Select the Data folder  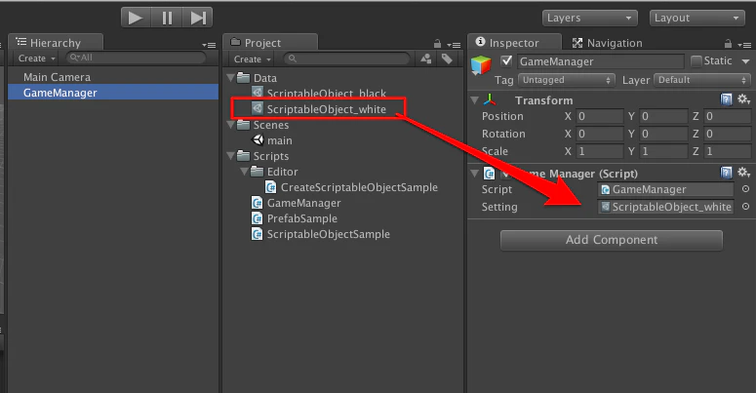tap(258, 78)
